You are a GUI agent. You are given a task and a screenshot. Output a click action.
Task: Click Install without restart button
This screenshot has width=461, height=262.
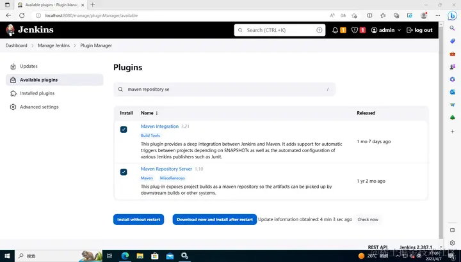138,219
